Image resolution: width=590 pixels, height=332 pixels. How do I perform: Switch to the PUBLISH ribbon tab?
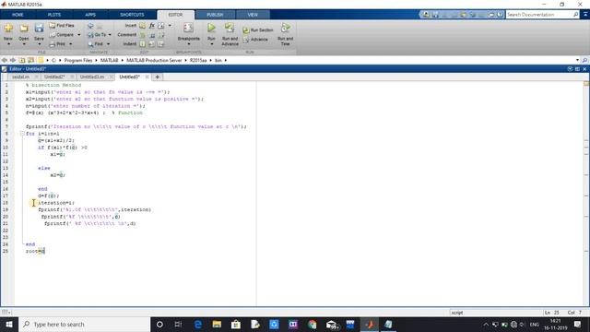pyautogui.click(x=215, y=15)
